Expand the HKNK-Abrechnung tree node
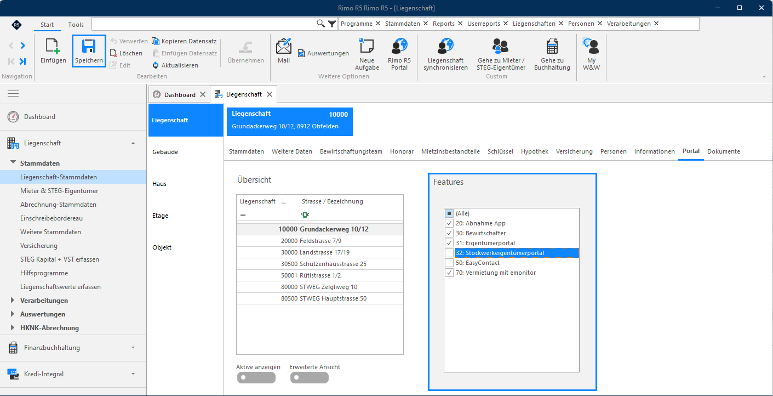The width and height of the screenshot is (773, 396). [x=13, y=328]
